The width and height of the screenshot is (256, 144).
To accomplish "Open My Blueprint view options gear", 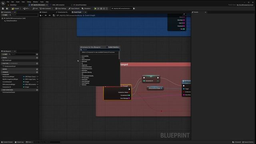I will 37,54.
